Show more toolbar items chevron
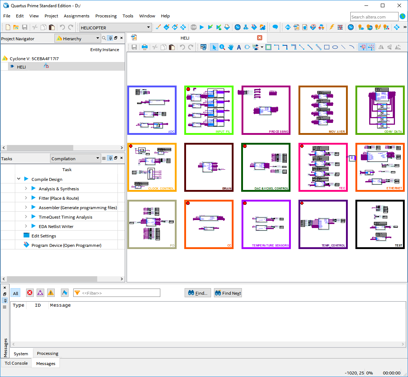Viewport: 408px width, 377px height. pos(405,27)
